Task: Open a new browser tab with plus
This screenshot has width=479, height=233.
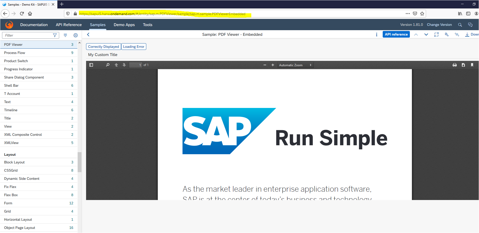Action: [62, 4]
